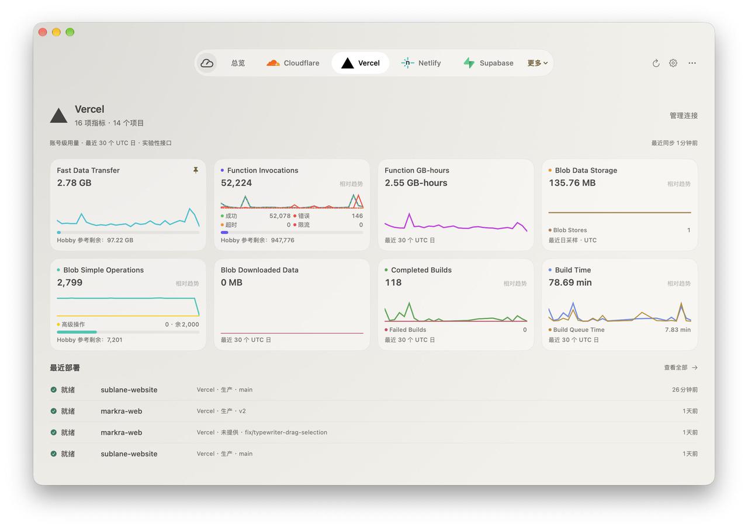
Task: Click the arrow icon beside 查看全部
Action: click(x=695, y=368)
